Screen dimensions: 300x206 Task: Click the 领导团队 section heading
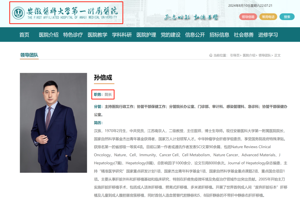29,55
